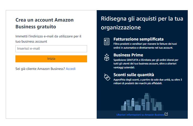
Task: Click the simplified invoicing document icon
Action: click(107, 42)
